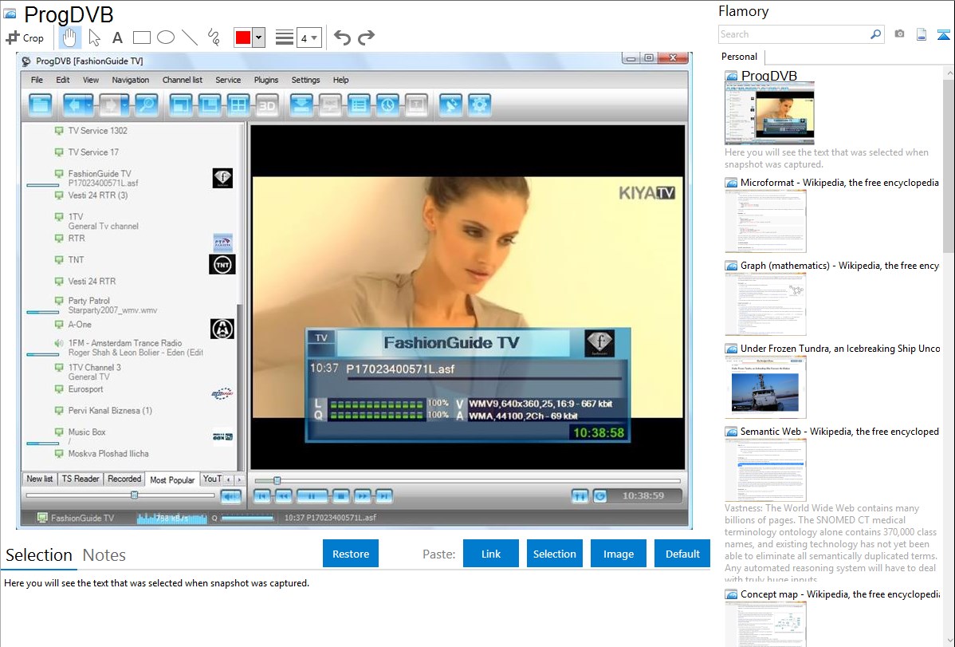
Task: Redo the last annotation
Action: pyautogui.click(x=366, y=37)
